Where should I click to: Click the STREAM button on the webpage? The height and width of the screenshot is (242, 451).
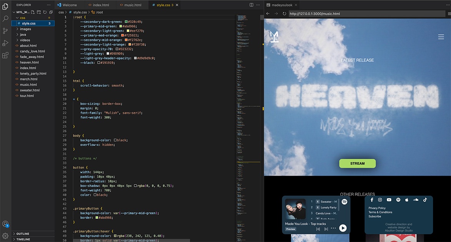tap(357, 163)
